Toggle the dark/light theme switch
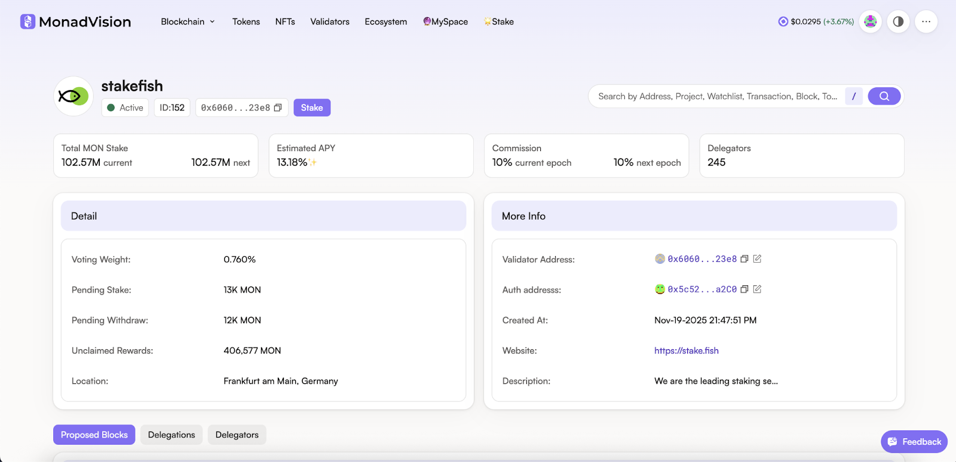Screen dimensions: 956x462 898,22
